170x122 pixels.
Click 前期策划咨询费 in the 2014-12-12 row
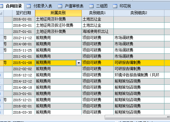tap(139, 81)
